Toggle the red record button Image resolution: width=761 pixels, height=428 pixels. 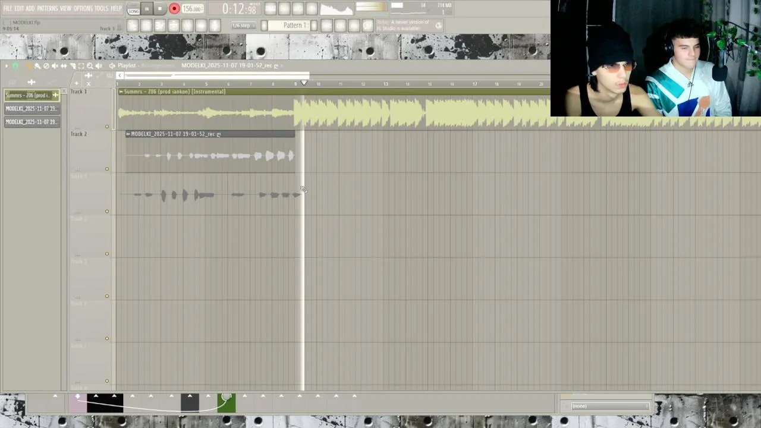coord(174,9)
